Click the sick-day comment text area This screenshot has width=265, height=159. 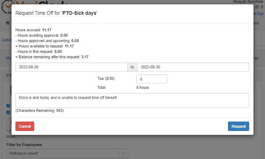point(132,100)
